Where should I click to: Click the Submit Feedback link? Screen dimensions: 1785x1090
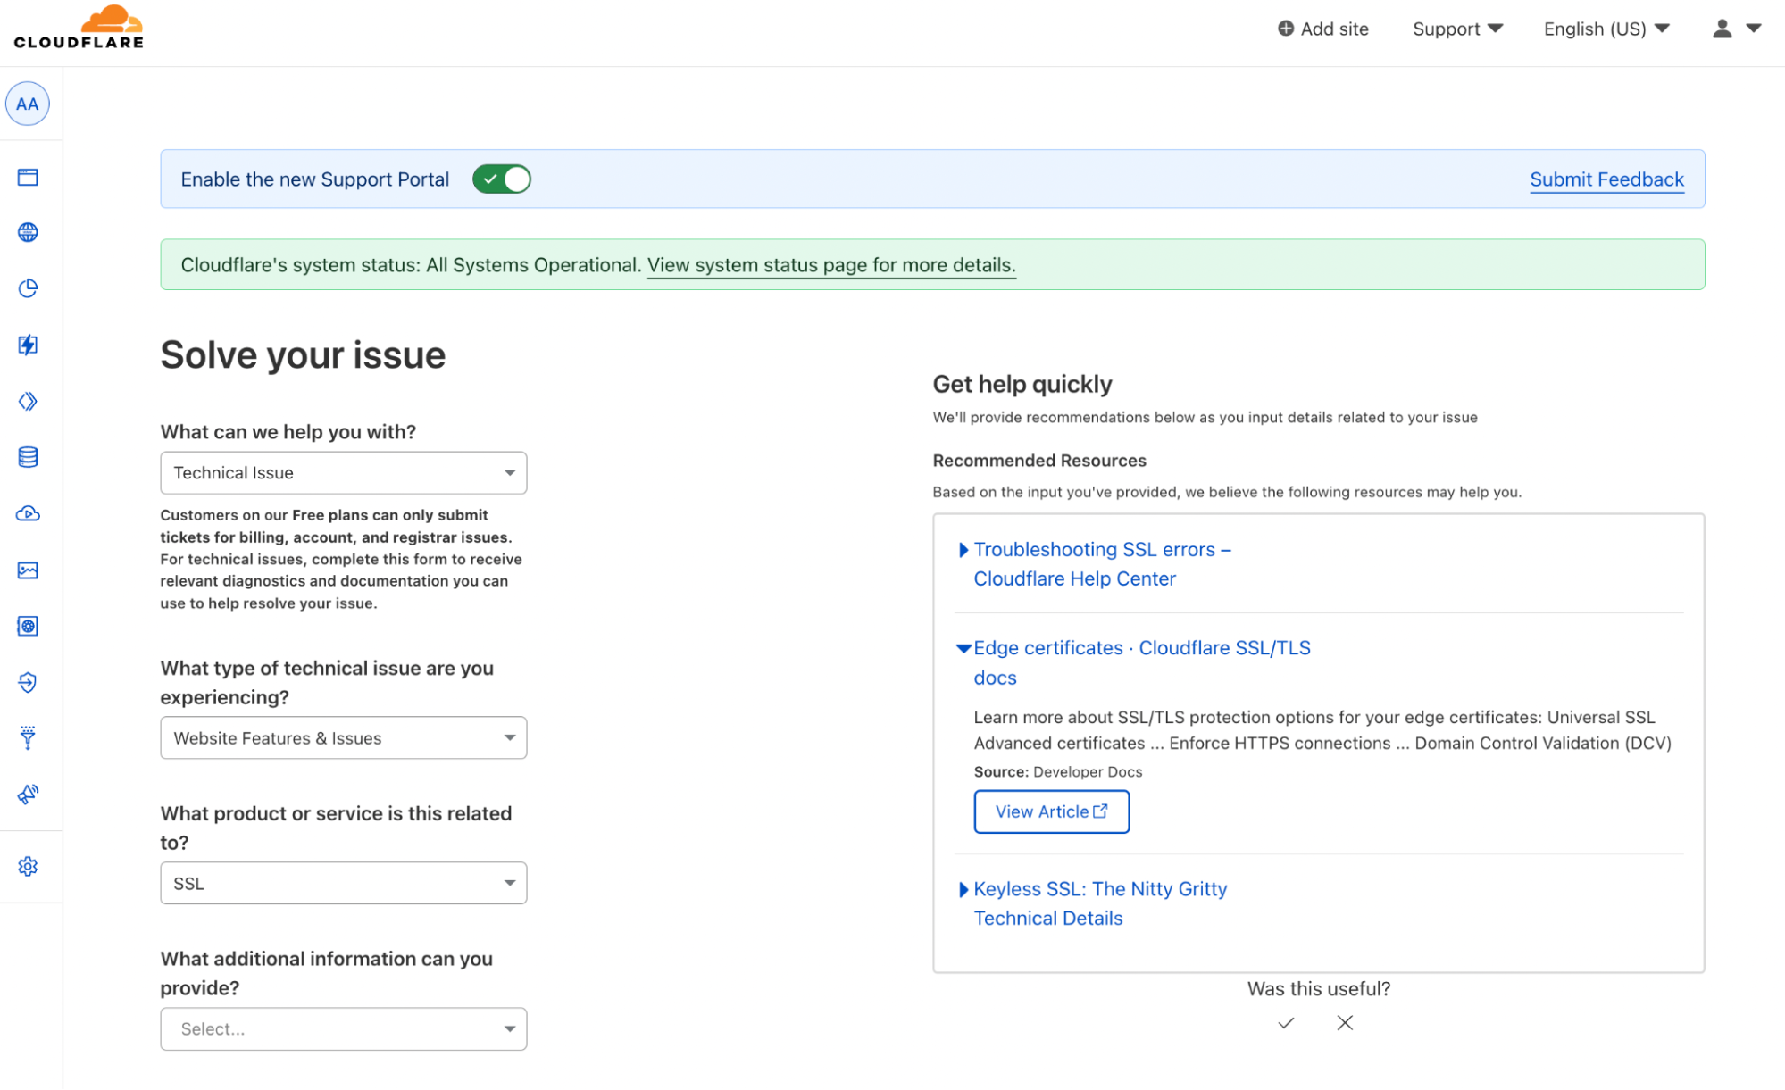click(1606, 179)
